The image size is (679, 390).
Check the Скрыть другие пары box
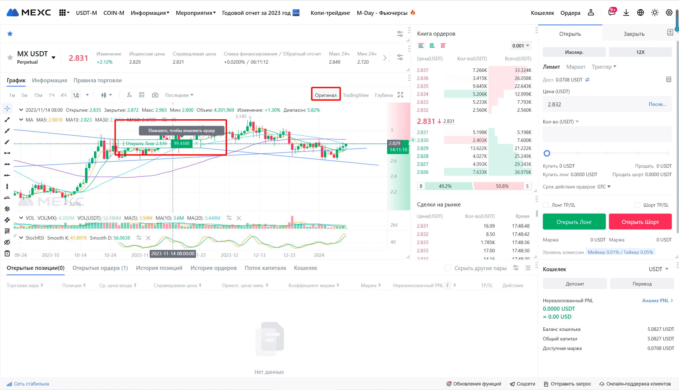pyautogui.click(x=448, y=268)
